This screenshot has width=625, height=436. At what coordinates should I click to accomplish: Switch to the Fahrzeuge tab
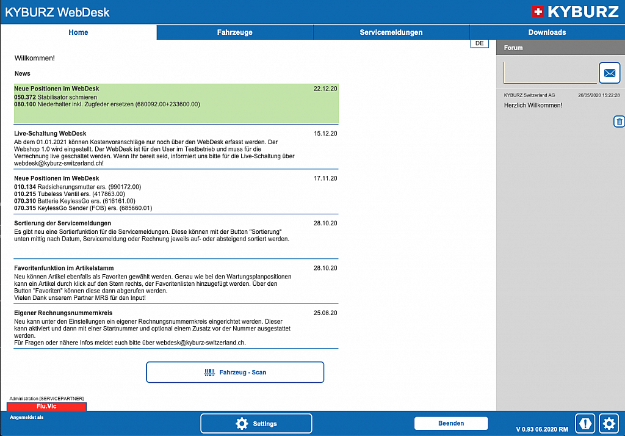(234, 32)
